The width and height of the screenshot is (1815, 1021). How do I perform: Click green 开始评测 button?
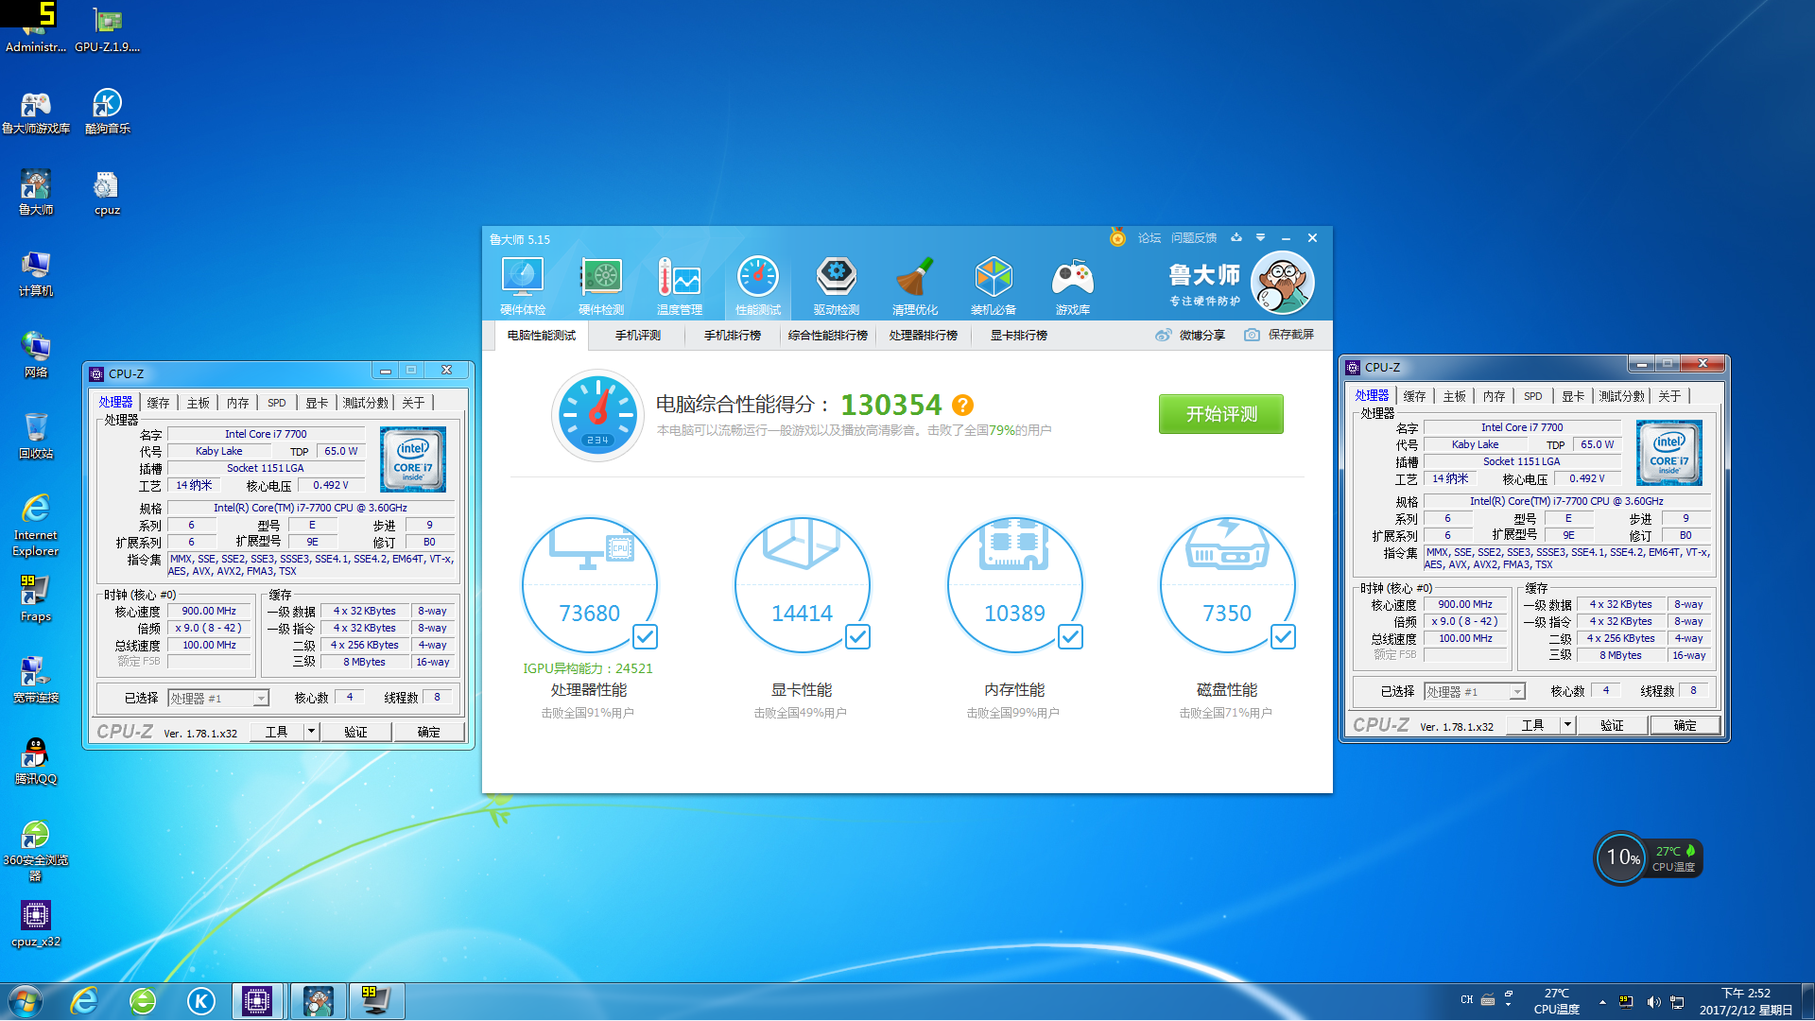coord(1221,414)
